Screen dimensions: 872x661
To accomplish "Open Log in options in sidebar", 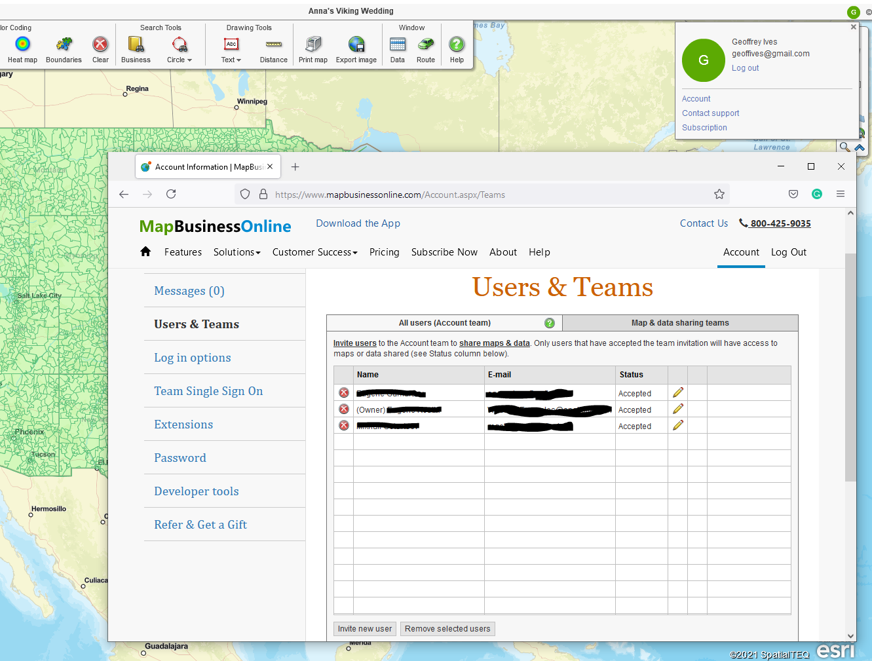I will pos(193,358).
